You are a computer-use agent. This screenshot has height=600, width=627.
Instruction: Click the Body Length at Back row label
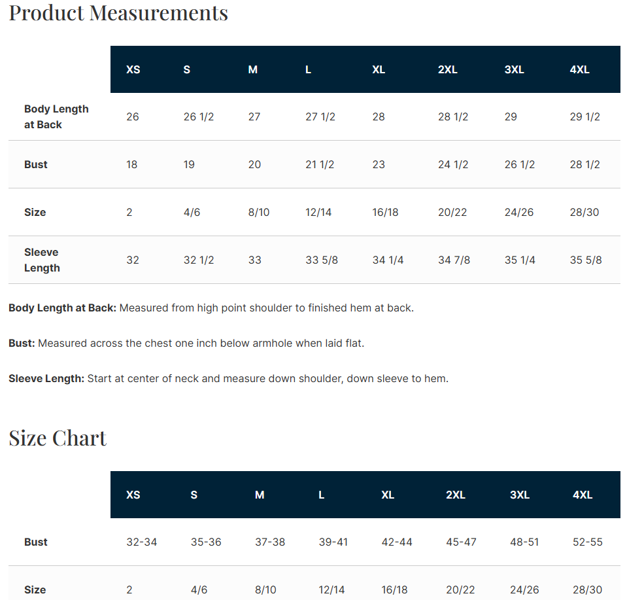(x=56, y=116)
